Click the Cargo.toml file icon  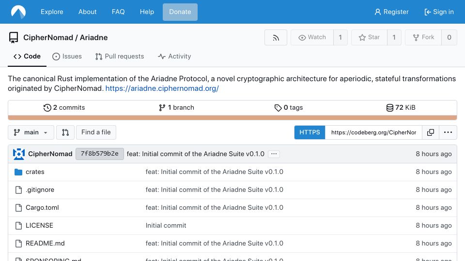tap(18, 208)
